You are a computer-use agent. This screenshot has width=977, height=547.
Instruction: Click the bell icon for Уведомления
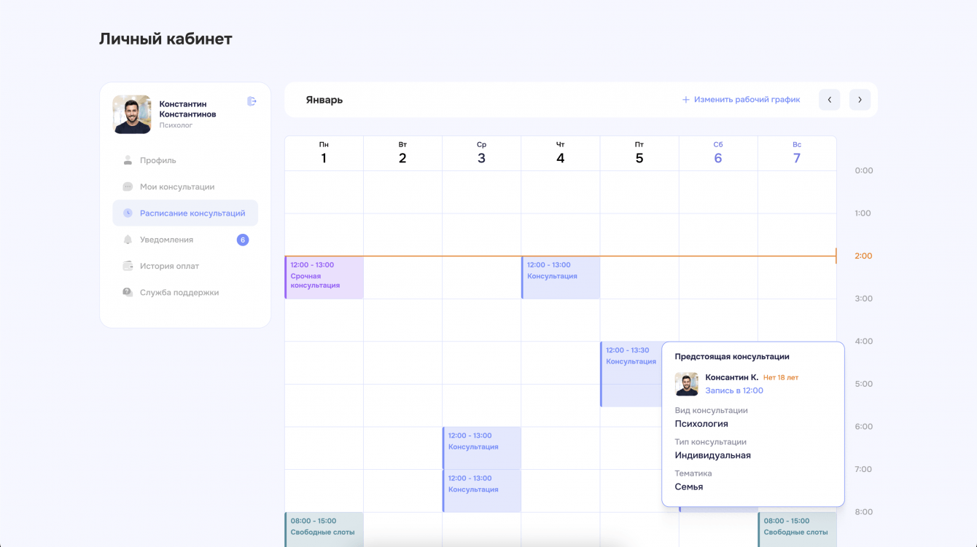click(128, 240)
